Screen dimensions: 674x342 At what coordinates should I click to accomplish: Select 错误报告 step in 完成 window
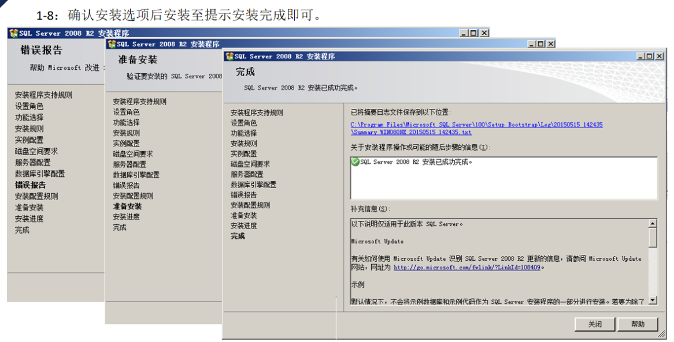[244, 195]
